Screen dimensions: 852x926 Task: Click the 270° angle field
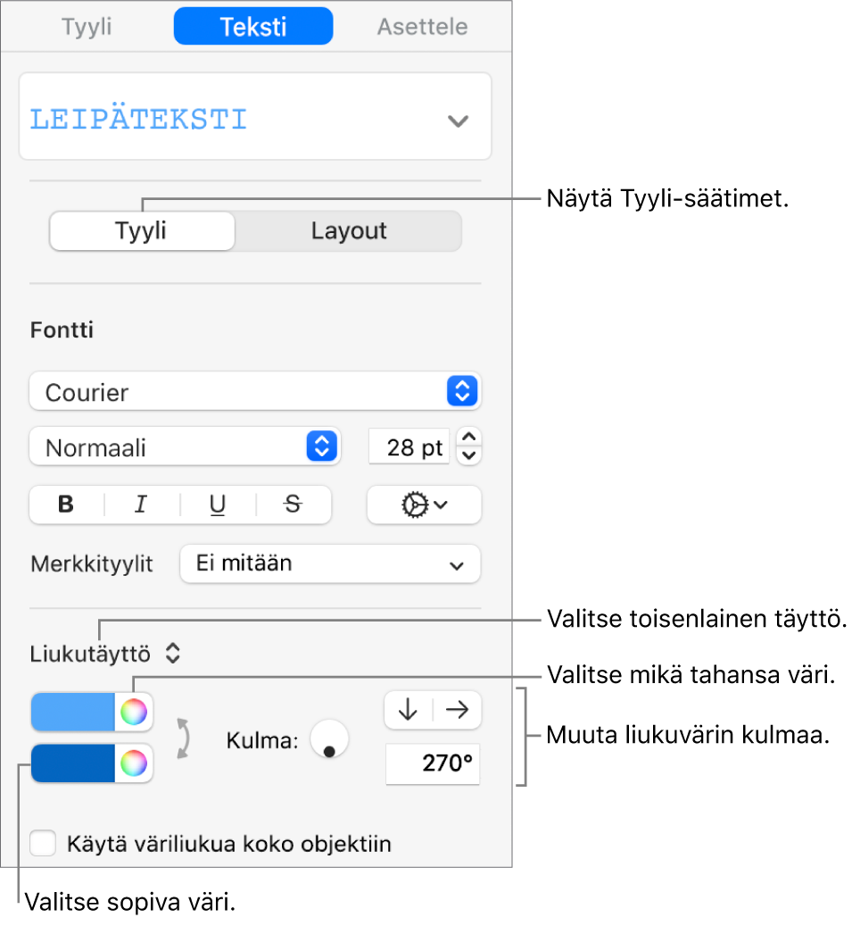pos(433,763)
